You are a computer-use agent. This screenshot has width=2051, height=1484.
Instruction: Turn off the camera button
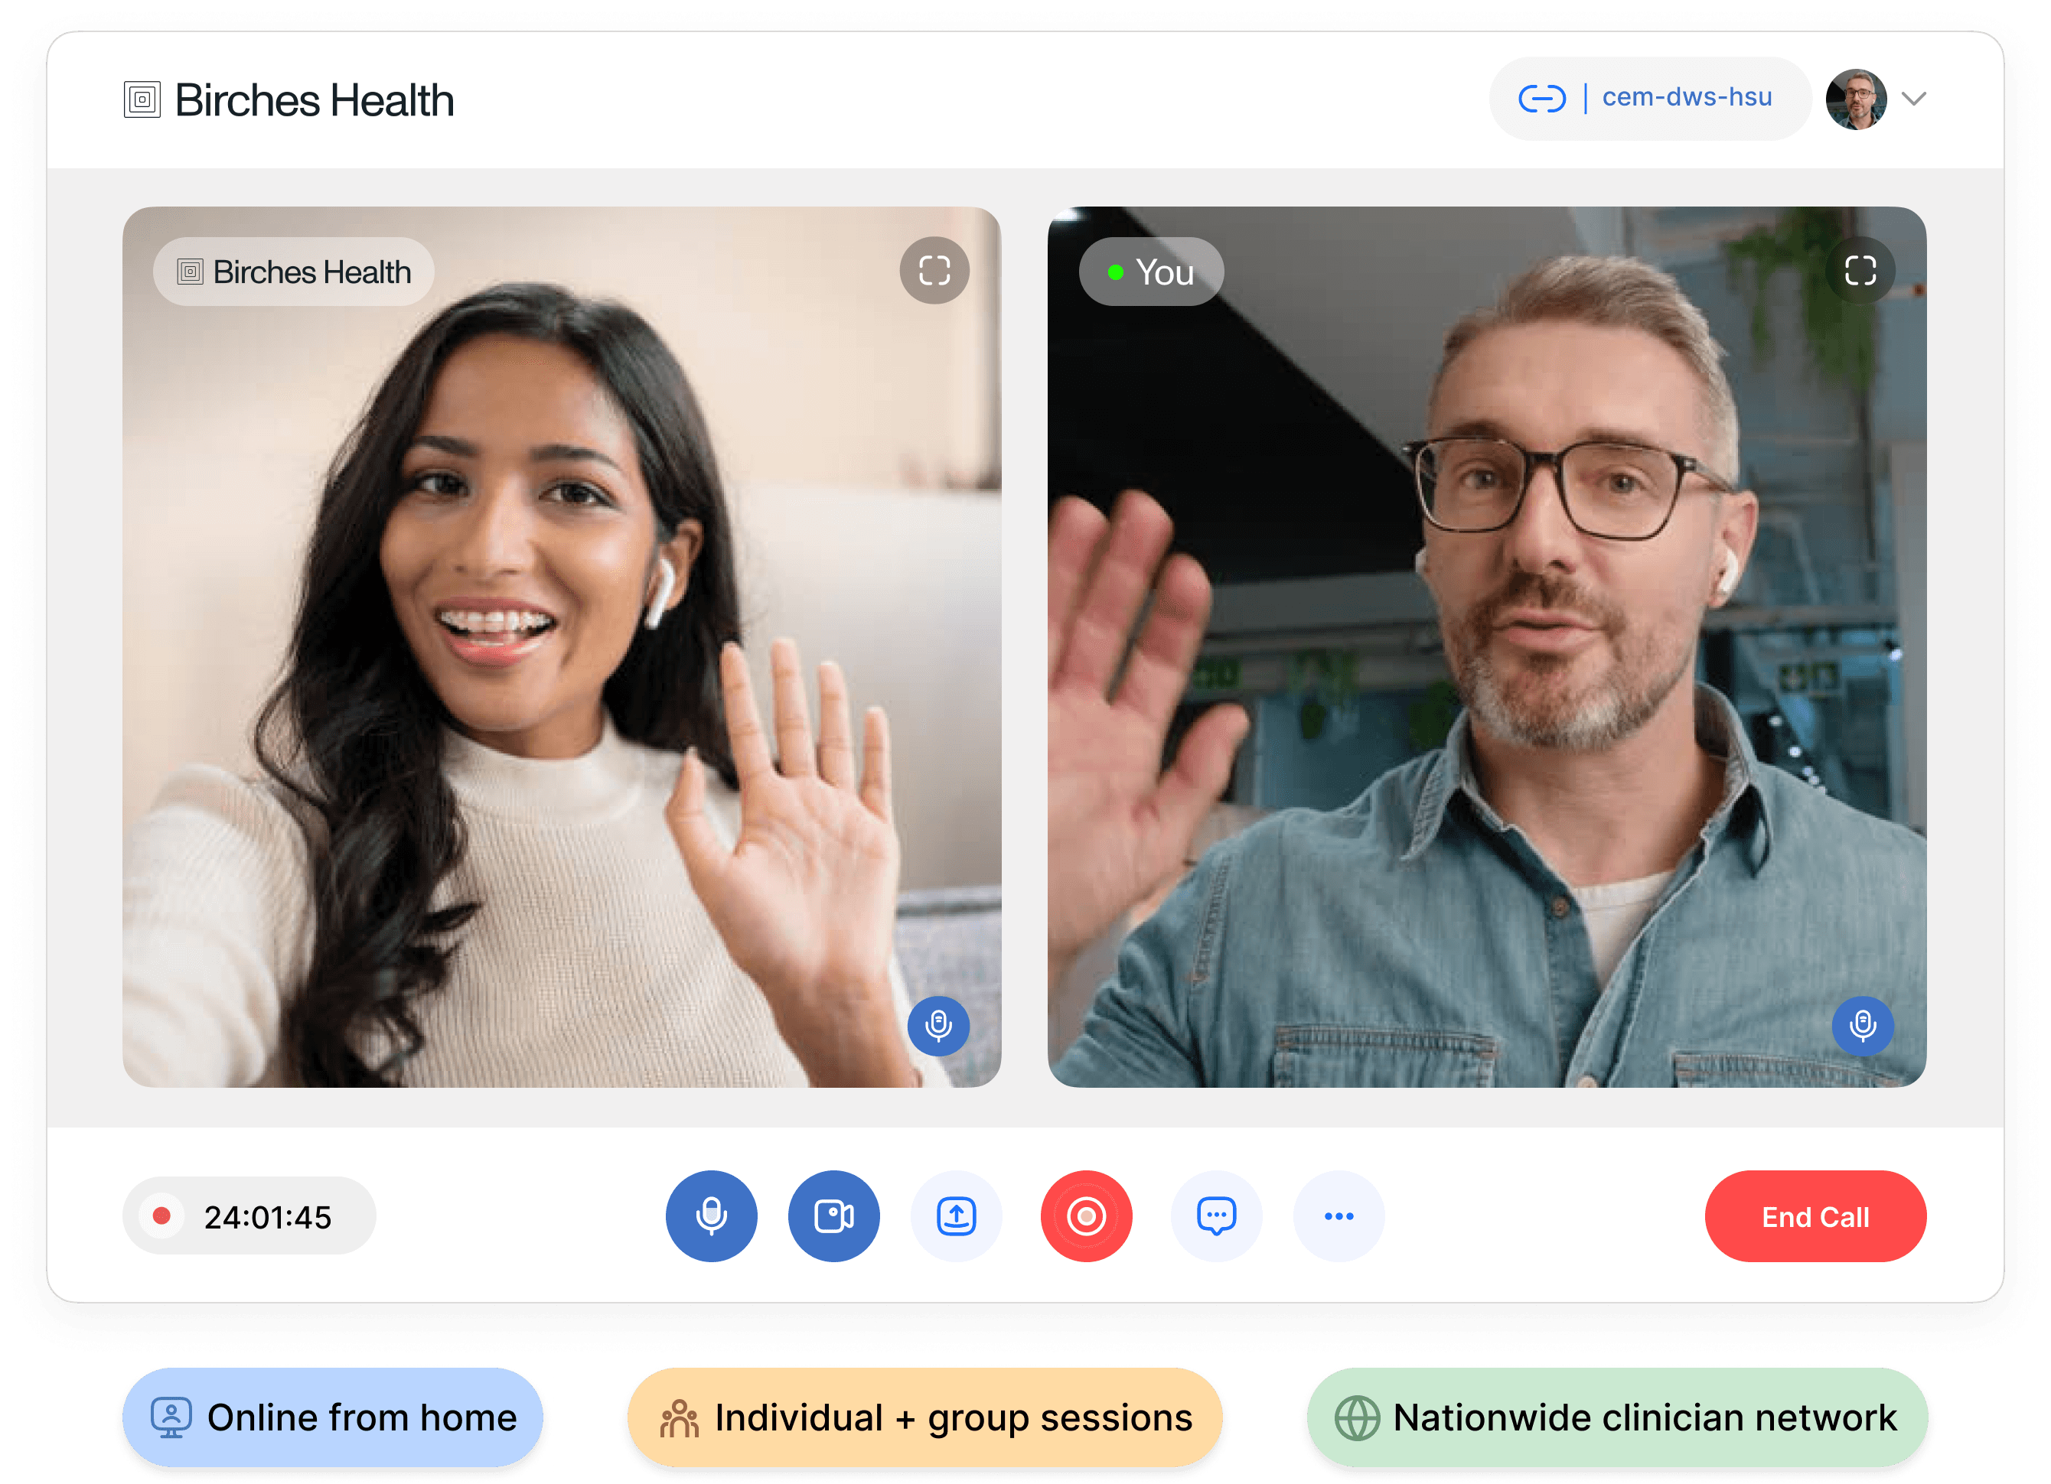(833, 1216)
